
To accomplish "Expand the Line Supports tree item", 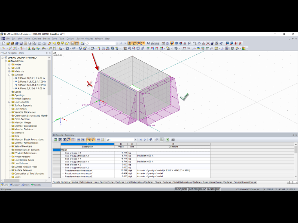I will (9, 102).
